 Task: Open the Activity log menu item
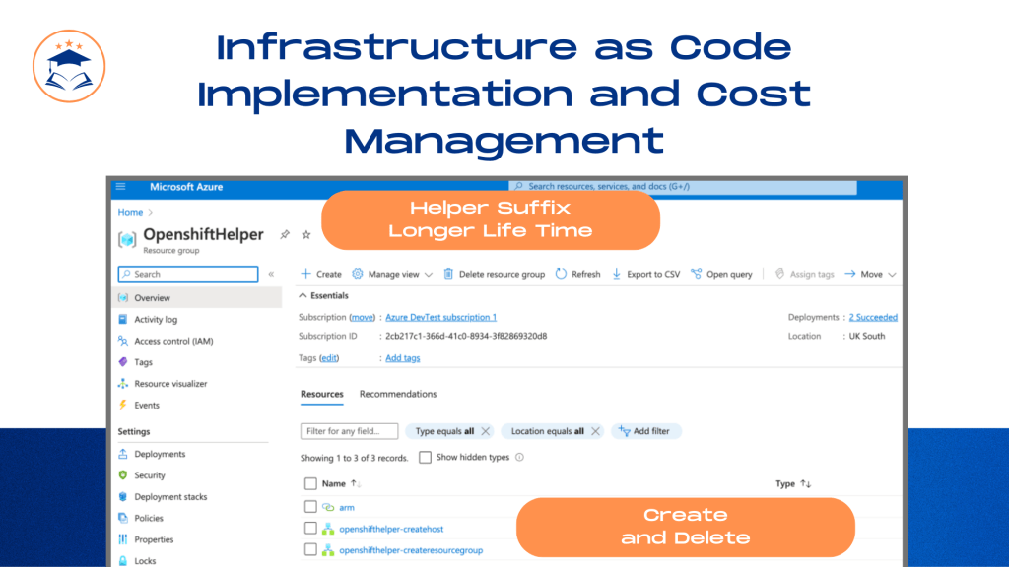156,320
